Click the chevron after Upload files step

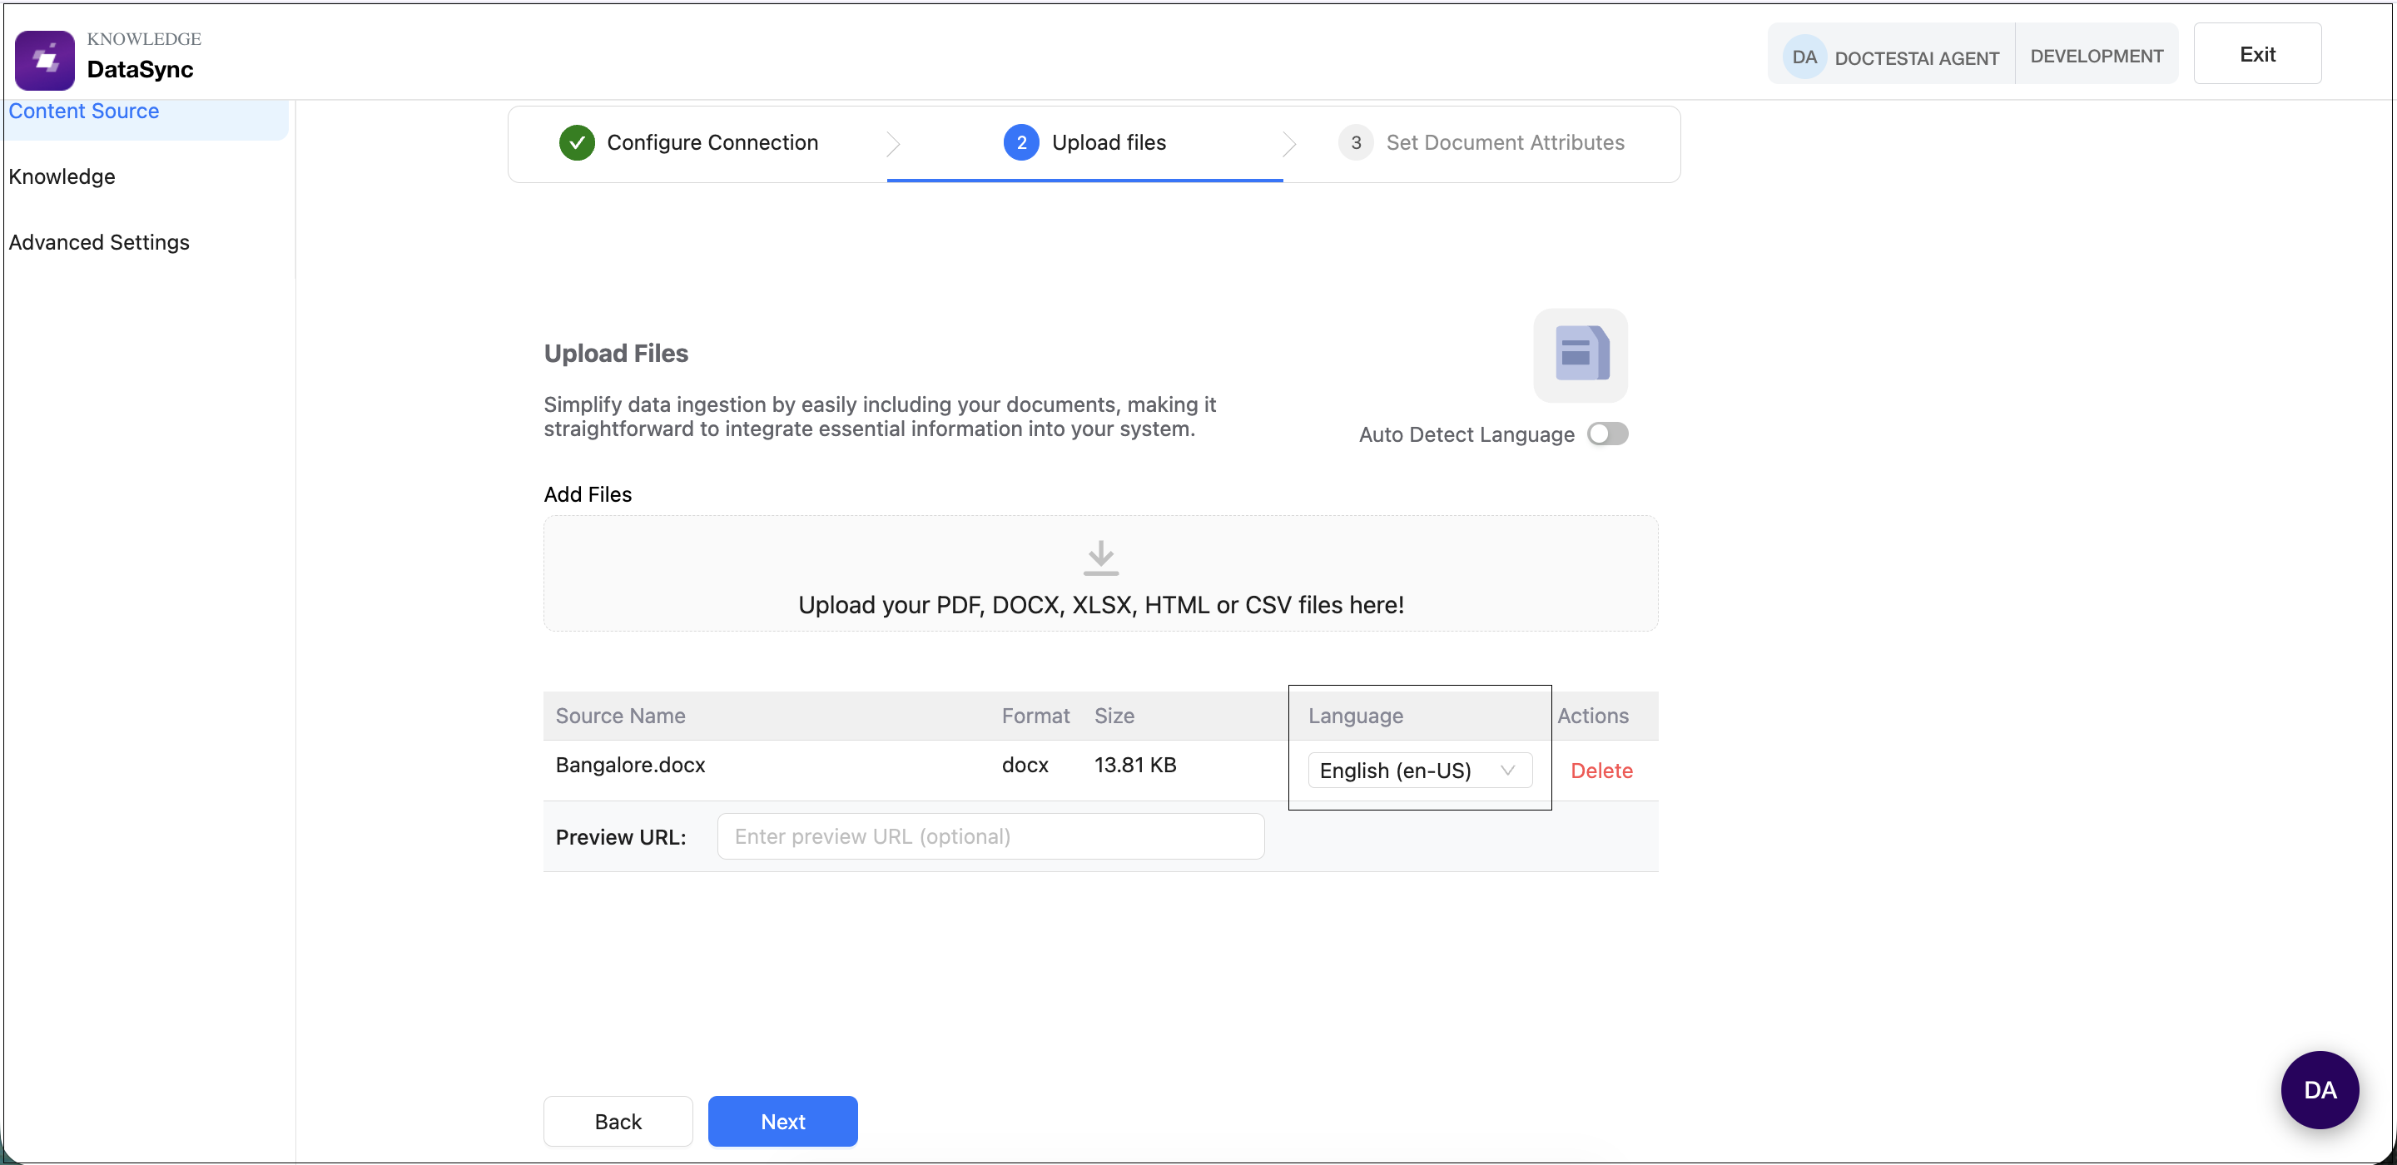click(x=1288, y=143)
